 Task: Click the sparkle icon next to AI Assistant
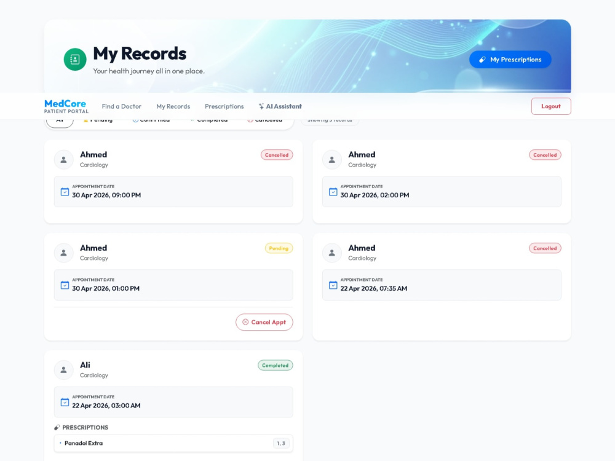coord(261,106)
